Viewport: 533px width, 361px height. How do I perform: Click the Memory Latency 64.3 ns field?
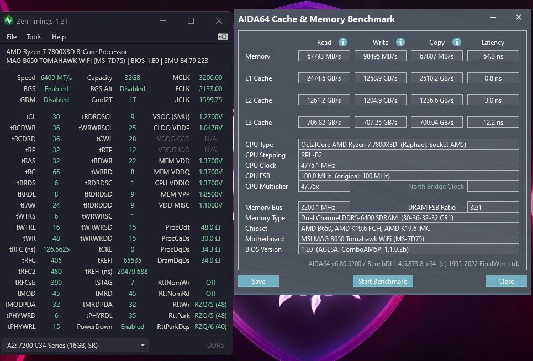point(493,56)
